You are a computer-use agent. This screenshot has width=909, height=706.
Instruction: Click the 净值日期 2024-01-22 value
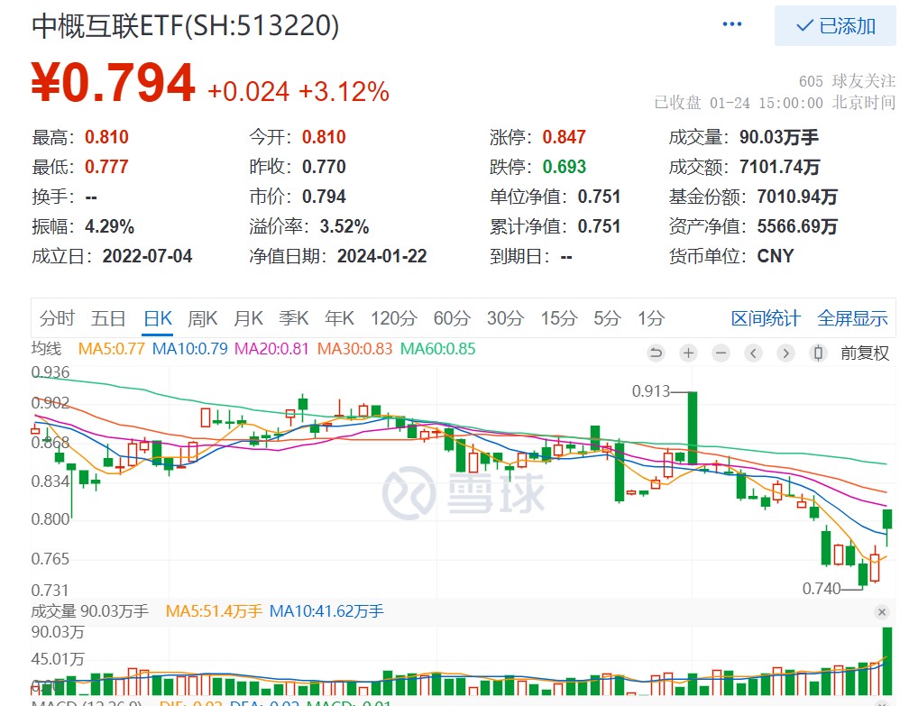(x=382, y=256)
